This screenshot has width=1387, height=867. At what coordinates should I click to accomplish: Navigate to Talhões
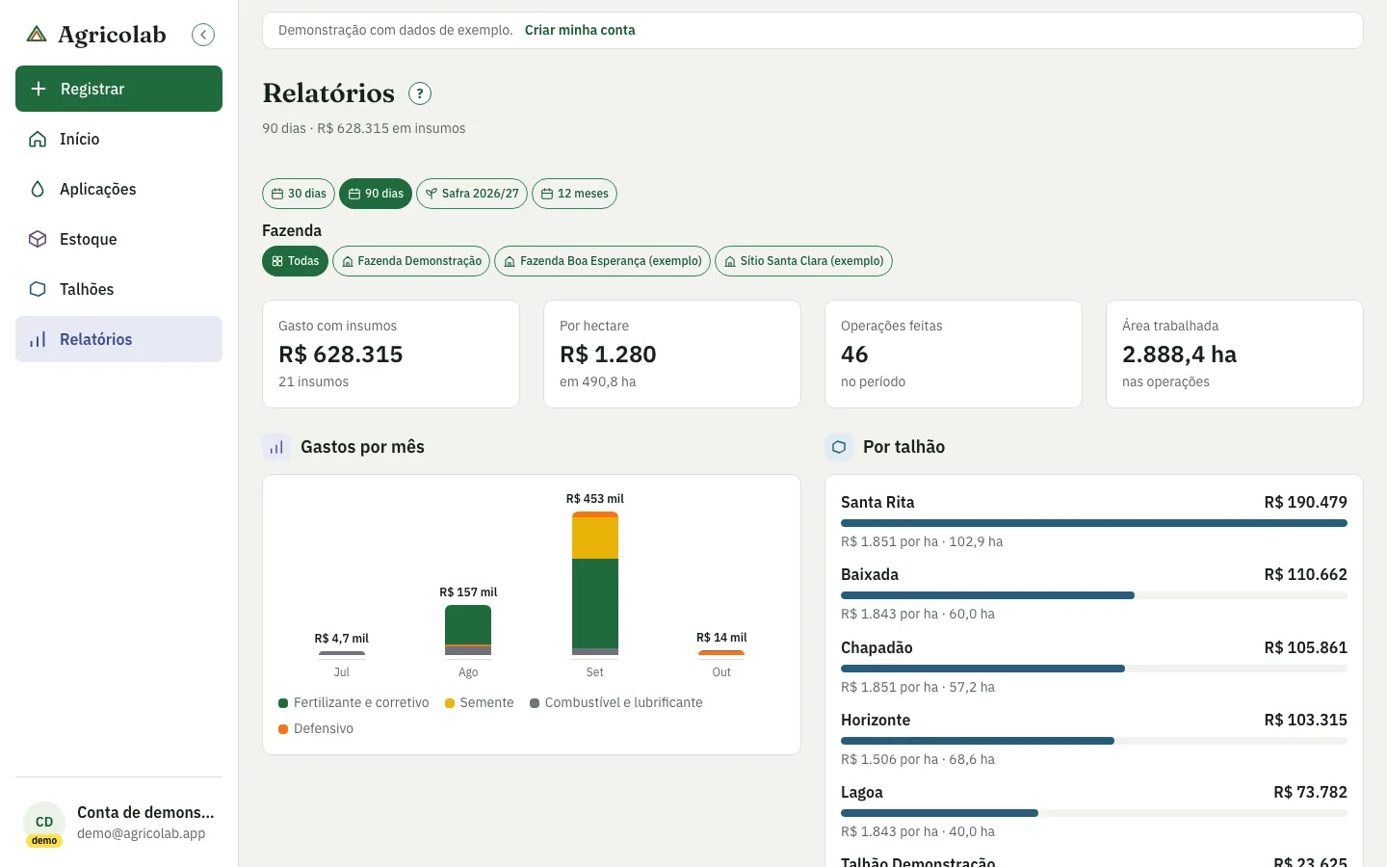pos(118,289)
